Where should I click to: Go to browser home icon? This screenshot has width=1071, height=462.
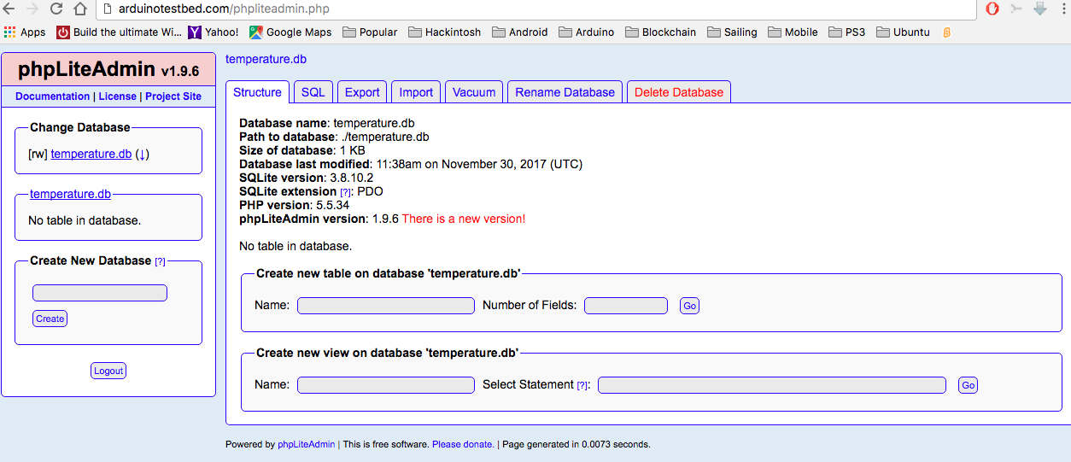click(x=80, y=9)
